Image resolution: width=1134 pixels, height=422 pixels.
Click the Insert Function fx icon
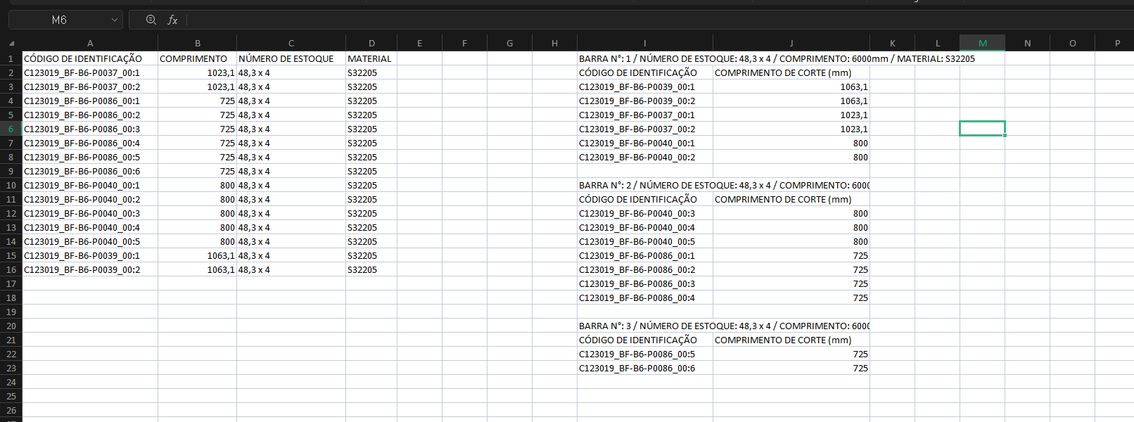(x=172, y=20)
